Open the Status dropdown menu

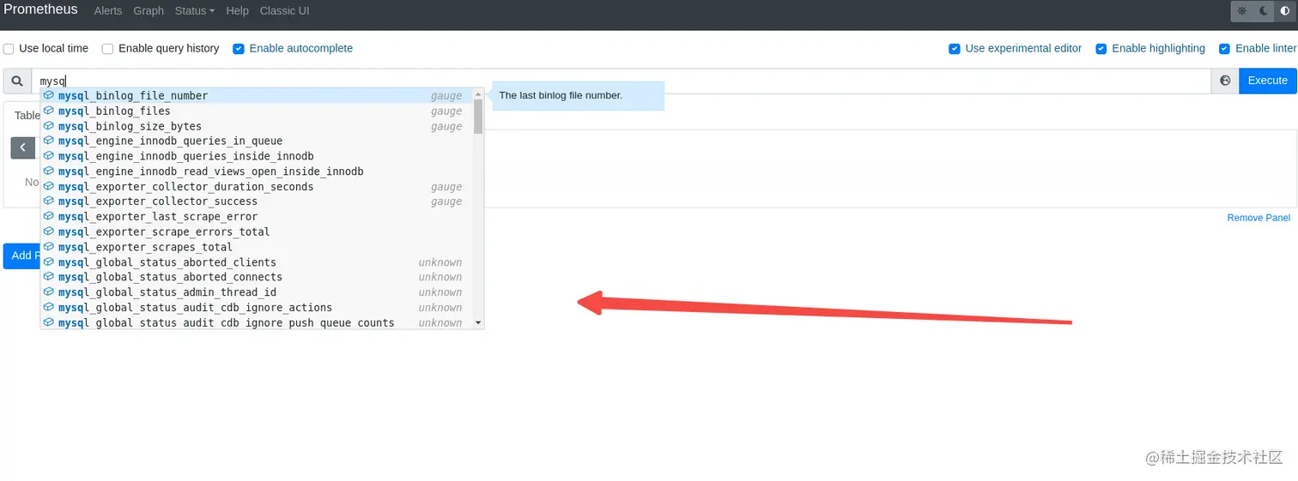tap(195, 11)
